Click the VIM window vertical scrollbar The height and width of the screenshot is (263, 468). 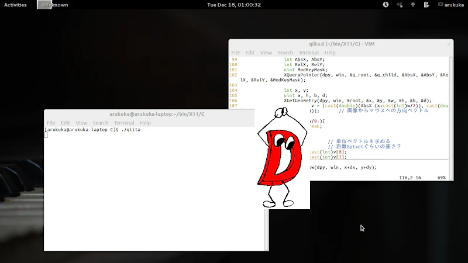450,118
